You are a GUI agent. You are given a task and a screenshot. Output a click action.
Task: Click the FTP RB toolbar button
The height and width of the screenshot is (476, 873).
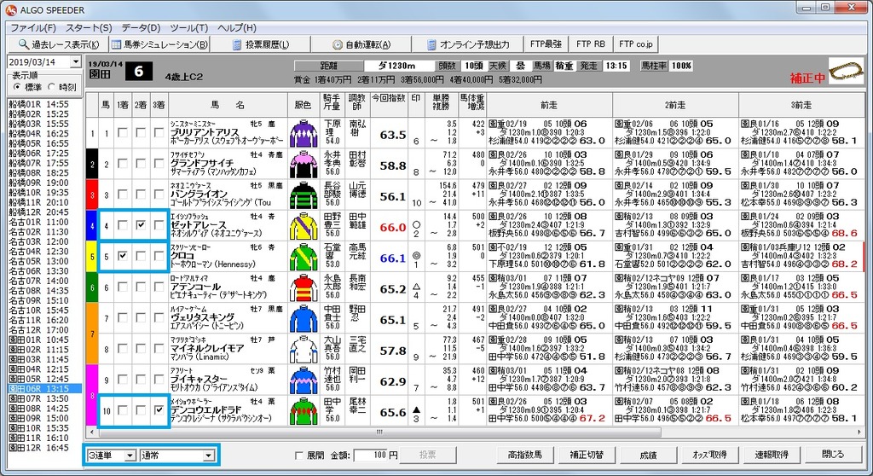pos(591,44)
